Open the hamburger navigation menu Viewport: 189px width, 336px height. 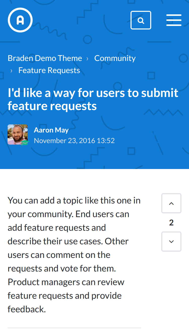(174, 20)
